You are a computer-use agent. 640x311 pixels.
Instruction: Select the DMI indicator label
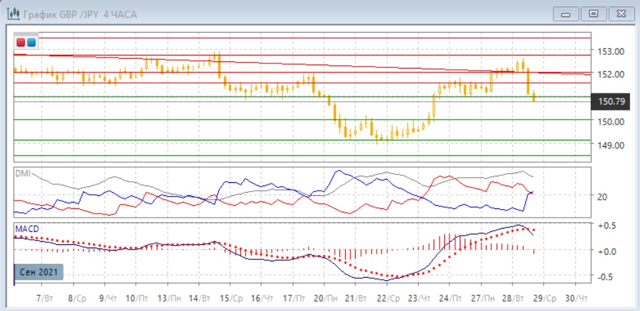24,172
